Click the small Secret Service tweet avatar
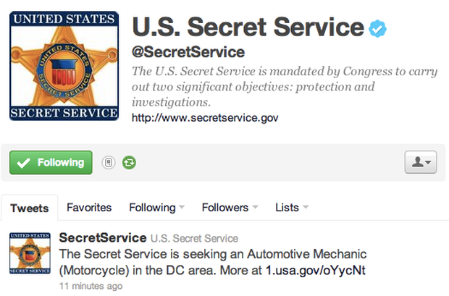 tap(30, 253)
